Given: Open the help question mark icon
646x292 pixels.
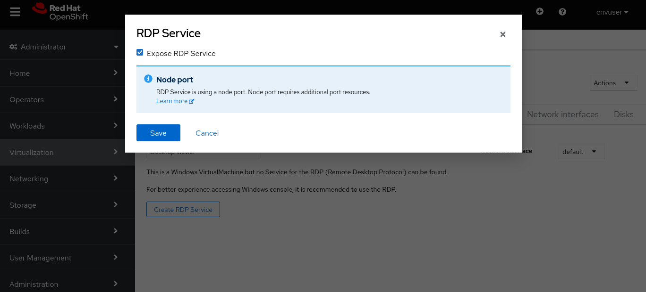Looking at the screenshot, I should (562, 12).
